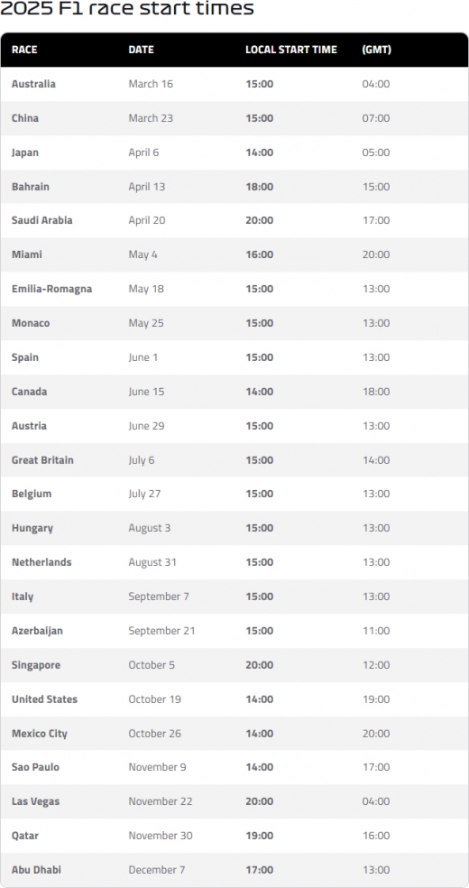Click the Las Vegas race name

35,801
